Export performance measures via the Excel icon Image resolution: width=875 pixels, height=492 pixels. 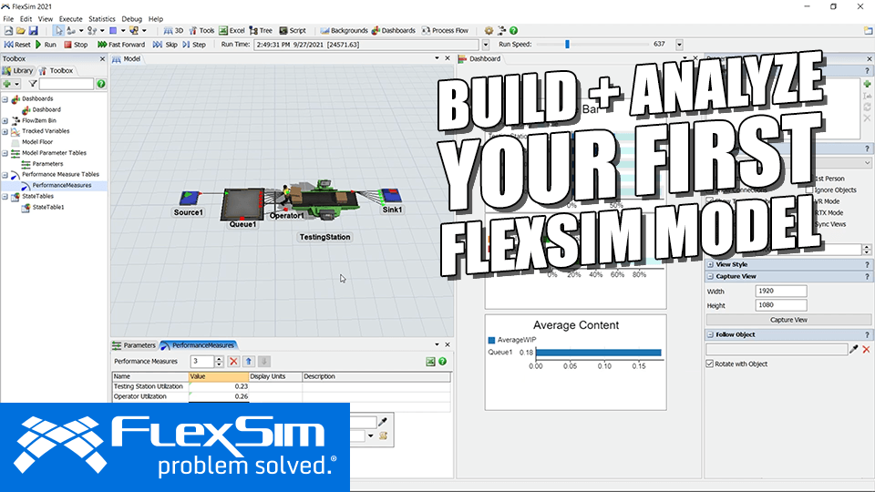coord(430,362)
